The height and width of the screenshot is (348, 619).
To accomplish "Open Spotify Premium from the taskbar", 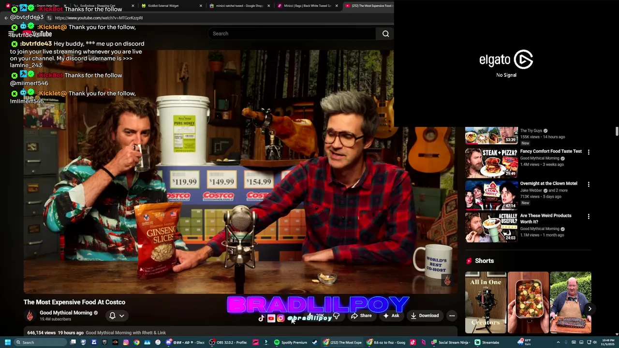I will click(290, 342).
